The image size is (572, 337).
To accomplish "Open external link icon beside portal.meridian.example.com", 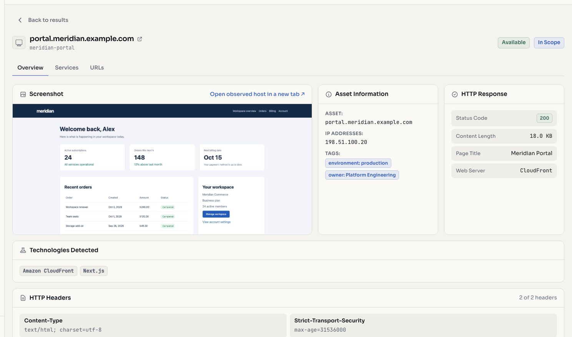I will click(140, 39).
